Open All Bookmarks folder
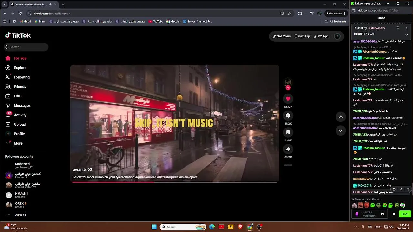Viewport: 413px width, 232px height. pyautogui.click(x=336, y=22)
